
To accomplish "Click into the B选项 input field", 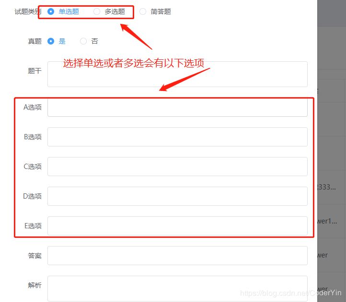I will pos(177,137).
